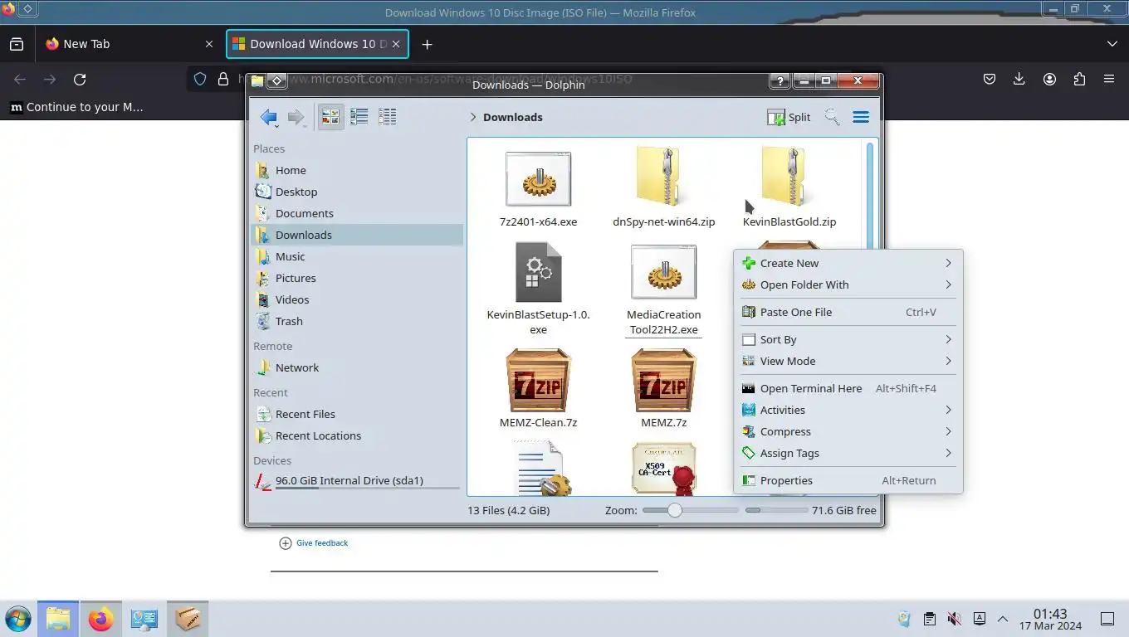The width and height of the screenshot is (1129, 637).
Task: Expand the Create New submenu
Action: click(848, 263)
